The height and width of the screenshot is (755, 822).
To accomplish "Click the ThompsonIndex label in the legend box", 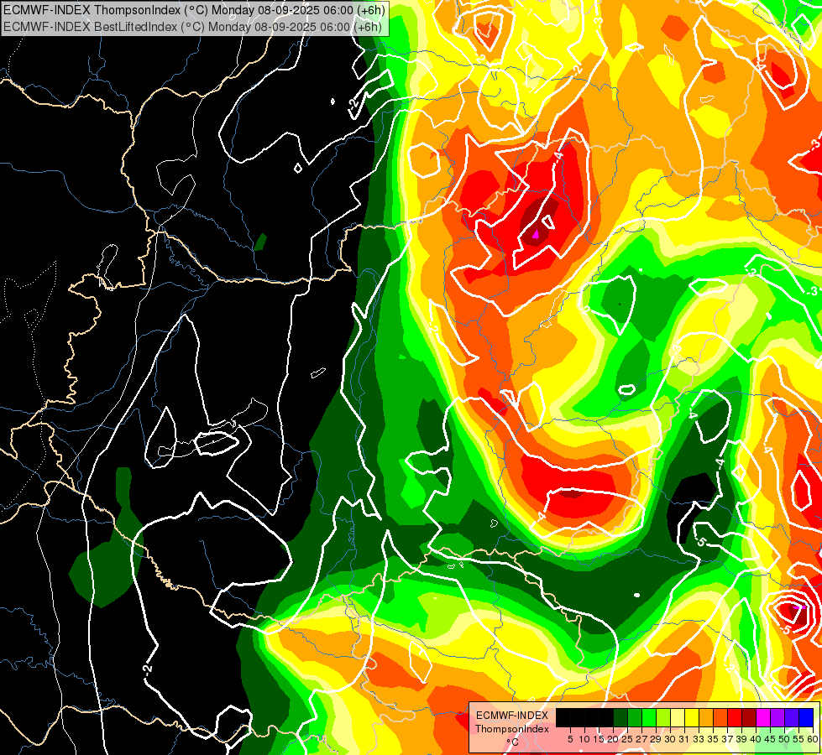I will (x=512, y=729).
